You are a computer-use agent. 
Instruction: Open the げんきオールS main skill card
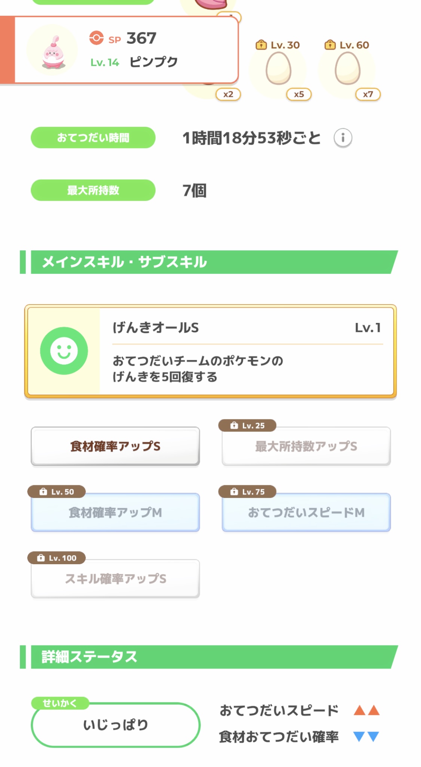coord(210,351)
